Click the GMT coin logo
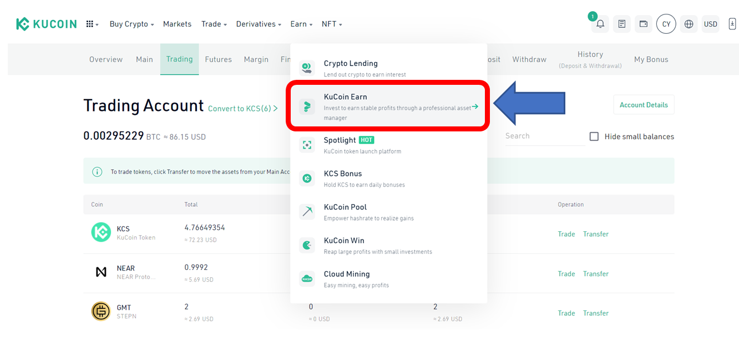 101,311
